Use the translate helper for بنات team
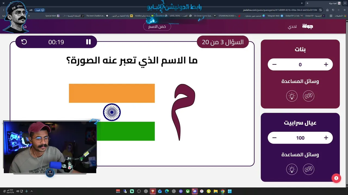The height and width of the screenshot is (195, 348). coord(309,96)
